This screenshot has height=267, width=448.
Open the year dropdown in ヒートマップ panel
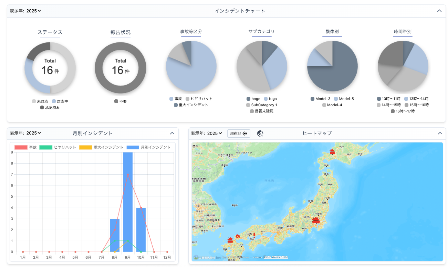[215, 133]
